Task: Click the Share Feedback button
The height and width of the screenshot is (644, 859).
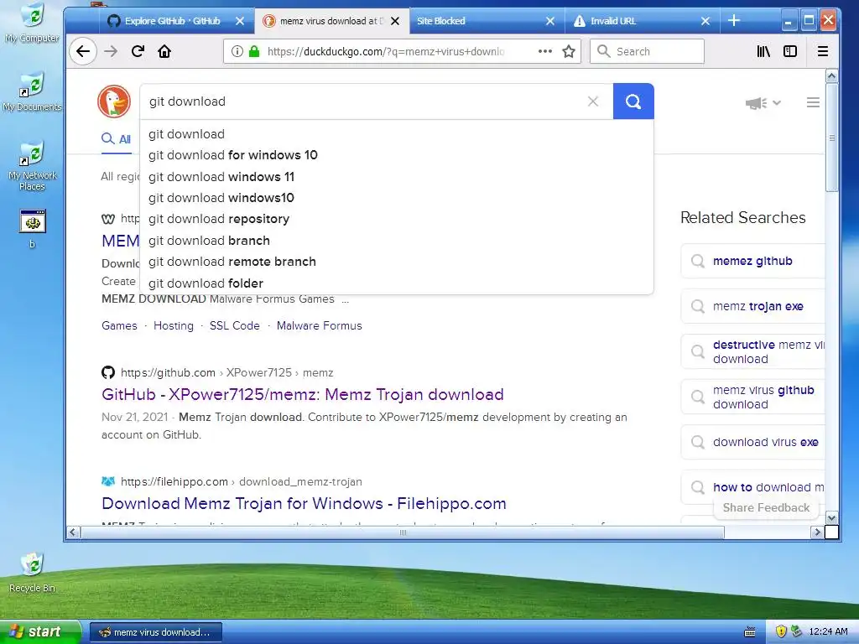Action: (x=766, y=507)
